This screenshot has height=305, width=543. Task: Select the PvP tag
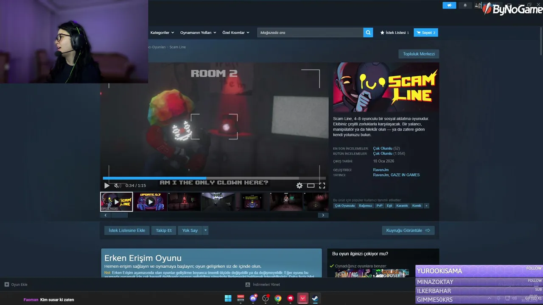[x=379, y=206]
